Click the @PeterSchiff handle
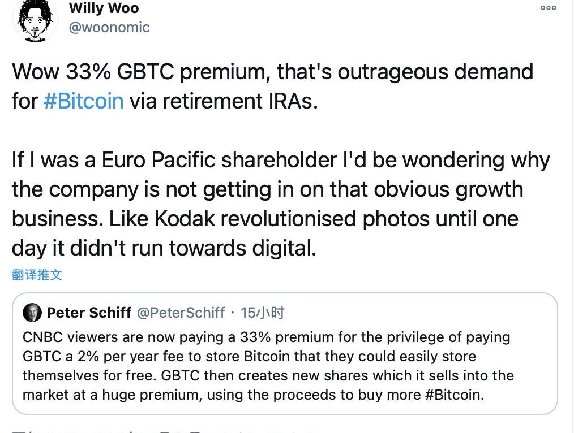The height and width of the screenshot is (433, 574). (x=181, y=313)
